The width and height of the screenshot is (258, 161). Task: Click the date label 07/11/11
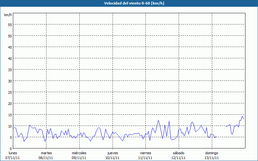(x=13, y=158)
